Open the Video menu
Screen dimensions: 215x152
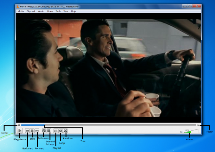pyautogui.click(x=50, y=11)
